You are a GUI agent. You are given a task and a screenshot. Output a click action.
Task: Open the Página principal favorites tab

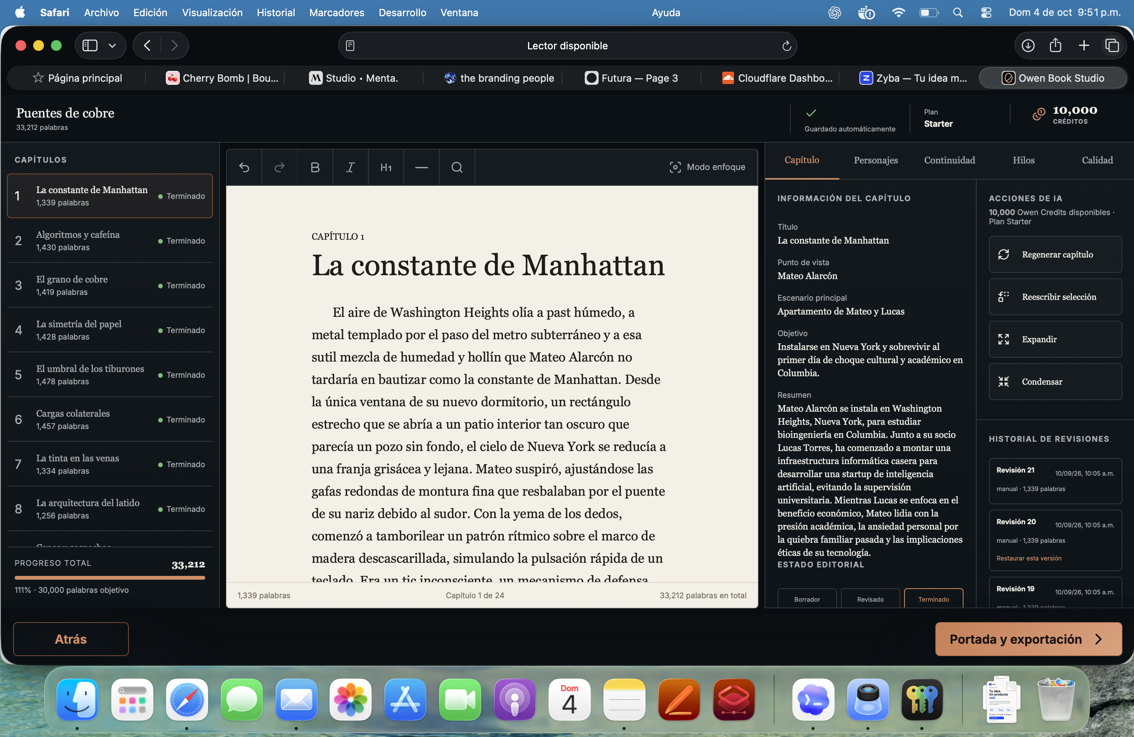pos(78,78)
